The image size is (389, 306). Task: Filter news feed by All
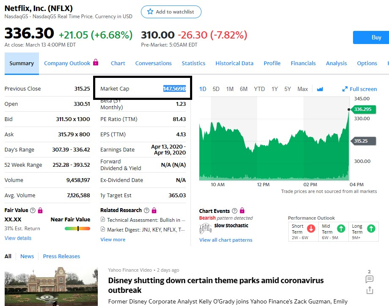tap(8, 256)
